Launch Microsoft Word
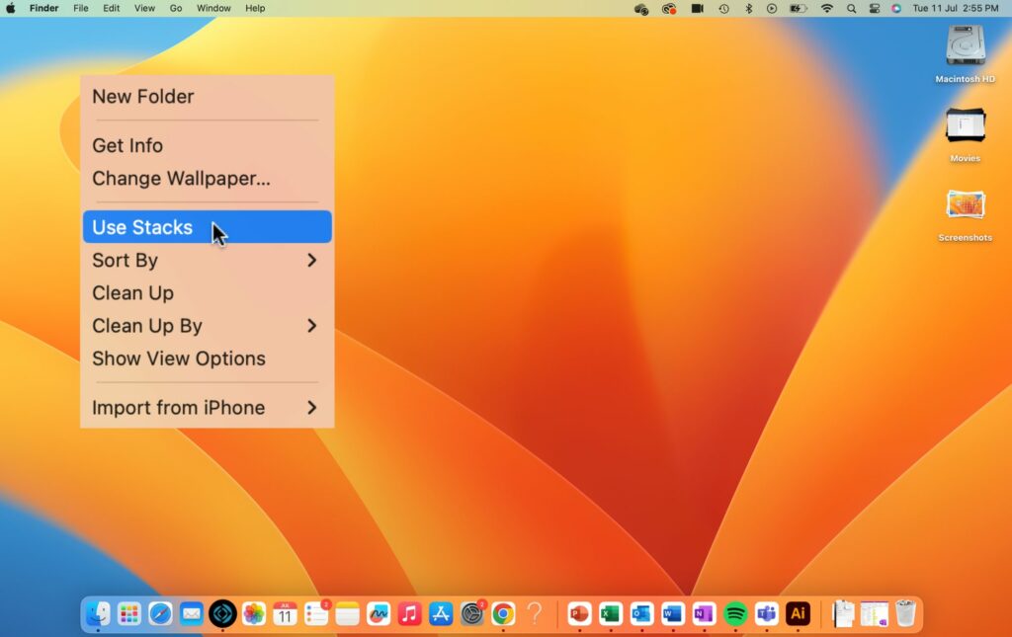 tap(672, 613)
